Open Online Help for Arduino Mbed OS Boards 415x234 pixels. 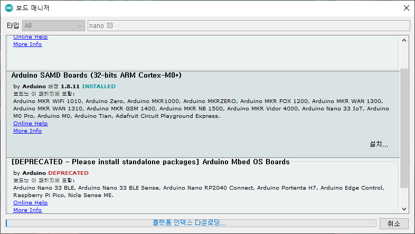[x=31, y=202]
